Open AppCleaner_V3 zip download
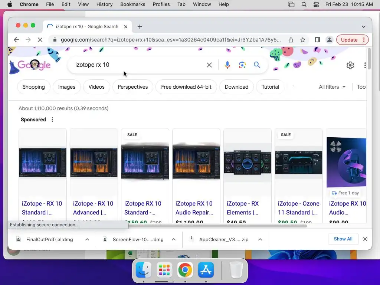The image size is (380, 285). click(x=224, y=239)
